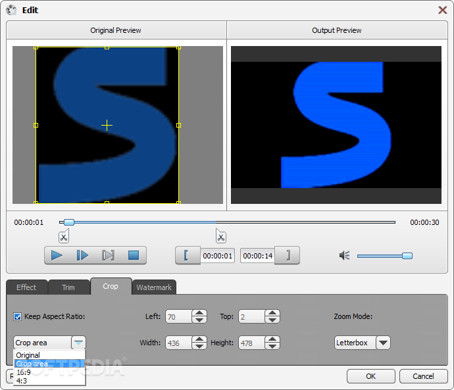Click the Height value field
The image size is (454, 390).
(x=251, y=343)
